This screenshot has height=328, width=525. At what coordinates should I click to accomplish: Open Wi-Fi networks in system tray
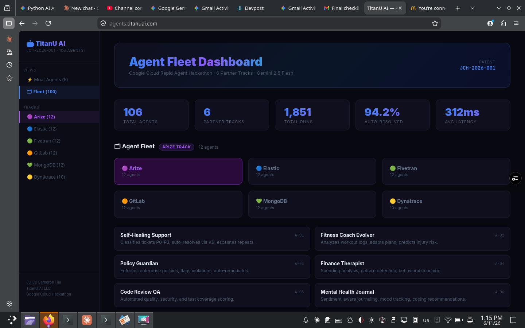point(448,320)
